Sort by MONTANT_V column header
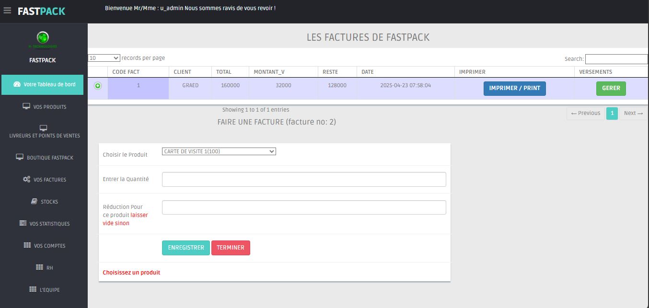Screen dimensions: 649x308 [x=283, y=72]
